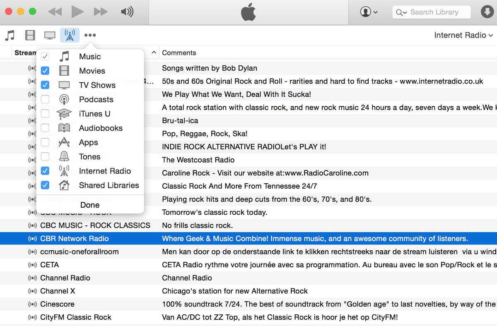The width and height of the screenshot is (497, 326).
Task: Click the Play button
Action: tap(77, 12)
